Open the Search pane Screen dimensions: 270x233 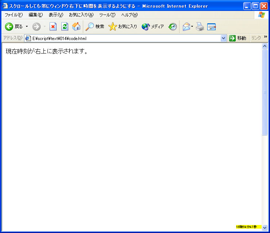(x=95, y=27)
